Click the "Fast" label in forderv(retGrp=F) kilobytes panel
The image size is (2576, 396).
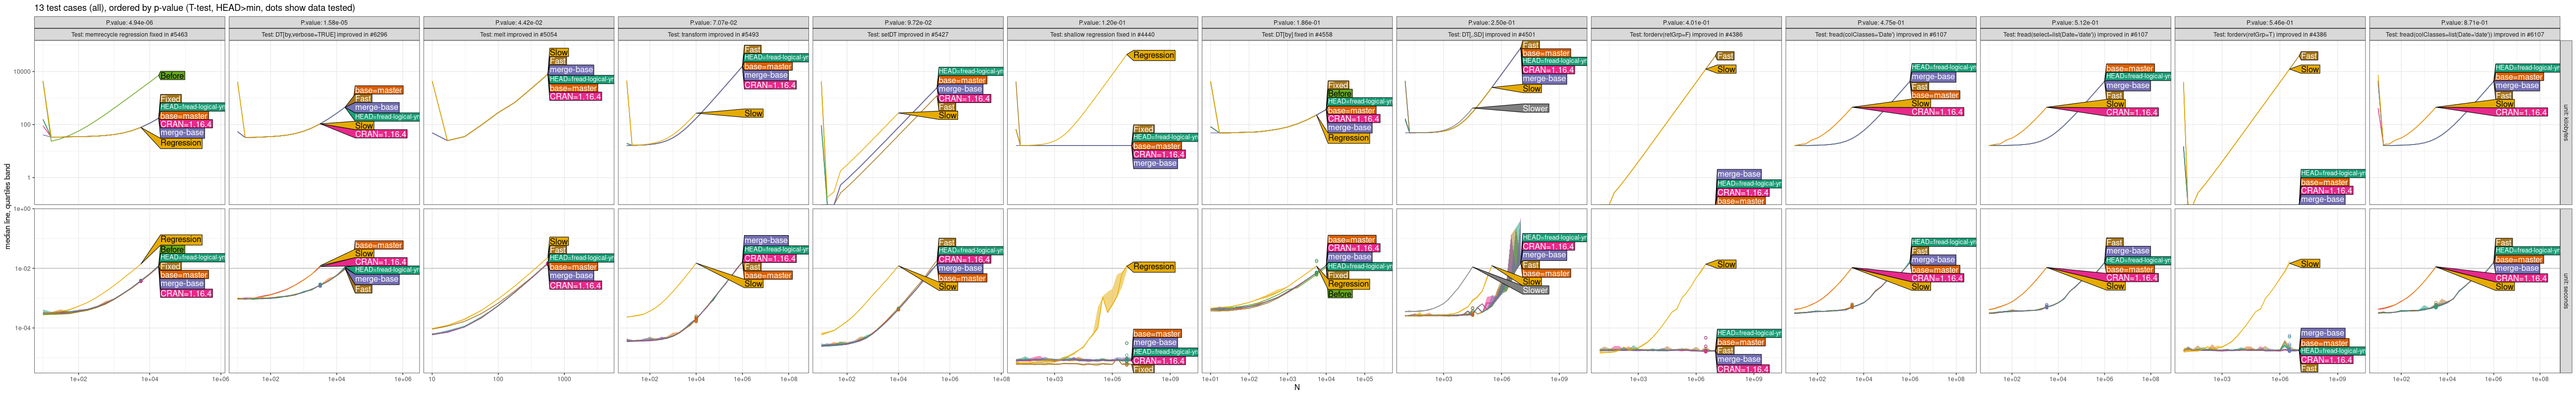pyautogui.click(x=1725, y=57)
